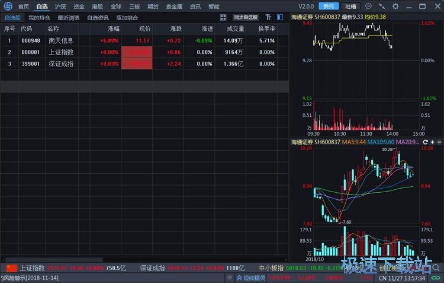Click 同步自选股 button
Viewport: 444px width, 283px height.
click(246, 17)
